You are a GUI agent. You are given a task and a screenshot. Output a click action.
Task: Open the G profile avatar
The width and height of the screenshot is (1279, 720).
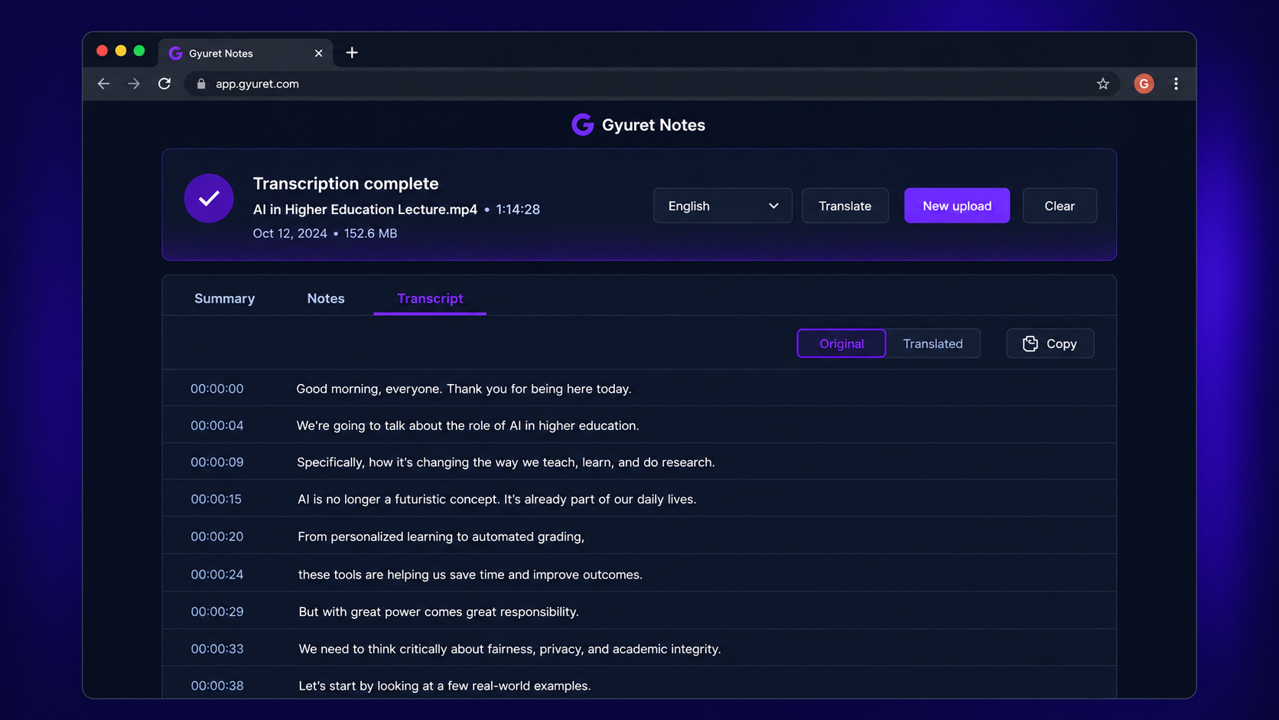1144,84
